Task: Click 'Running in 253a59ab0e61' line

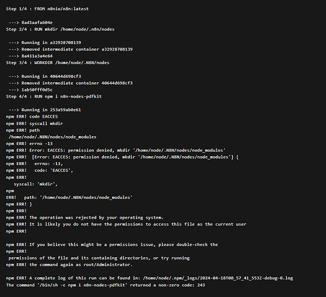Action: tap(45, 110)
